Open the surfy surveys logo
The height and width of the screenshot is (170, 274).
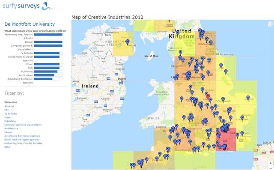pos(28,6)
